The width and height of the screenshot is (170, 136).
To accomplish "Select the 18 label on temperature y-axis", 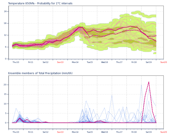I will (5, 23).
